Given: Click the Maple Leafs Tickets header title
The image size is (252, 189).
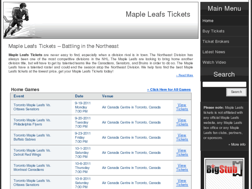Looking at the screenshot, I should pos(158,15).
